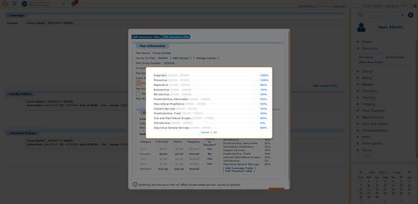Expand the Prescriptions section
The height and width of the screenshot is (204, 418).
tap(372, 144)
